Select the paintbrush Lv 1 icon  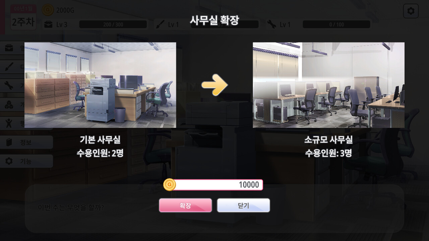(x=160, y=24)
